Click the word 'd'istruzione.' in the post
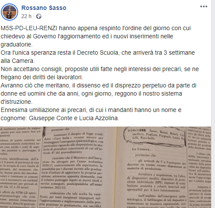Viewport: 215px width, 208px height. point(17,102)
